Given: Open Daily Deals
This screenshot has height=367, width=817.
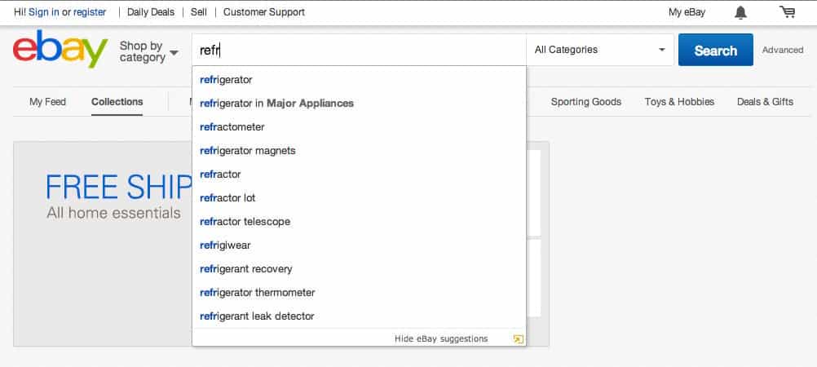Looking at the screenshot, I should click(151, 12).
